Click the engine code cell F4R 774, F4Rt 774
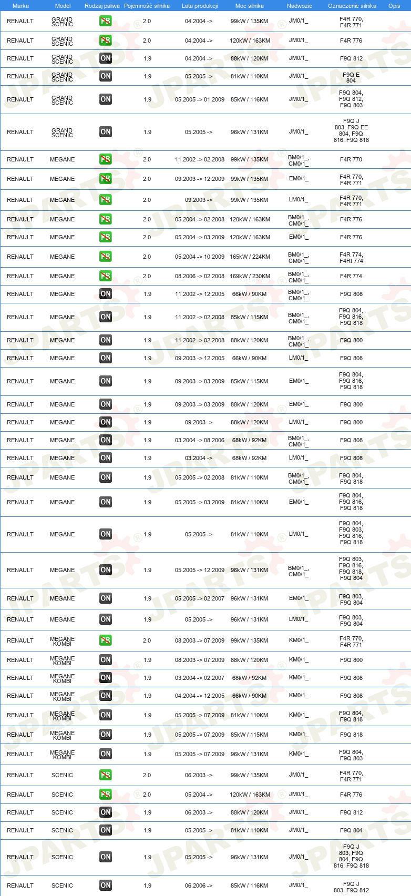The image size is (411, 896). coord(351,258)
